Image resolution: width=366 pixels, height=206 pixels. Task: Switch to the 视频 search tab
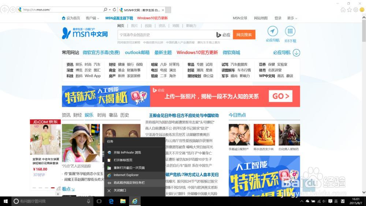(x=148, y=26)
